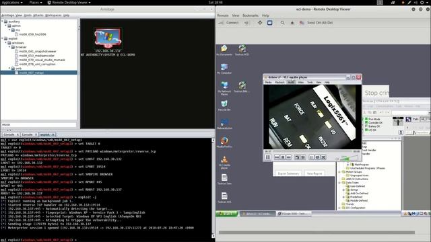Open Audio menu in VLC
This screenshot has height=242, width=431.
[x=291, y=82]
